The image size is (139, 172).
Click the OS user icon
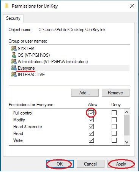[14, 55]
